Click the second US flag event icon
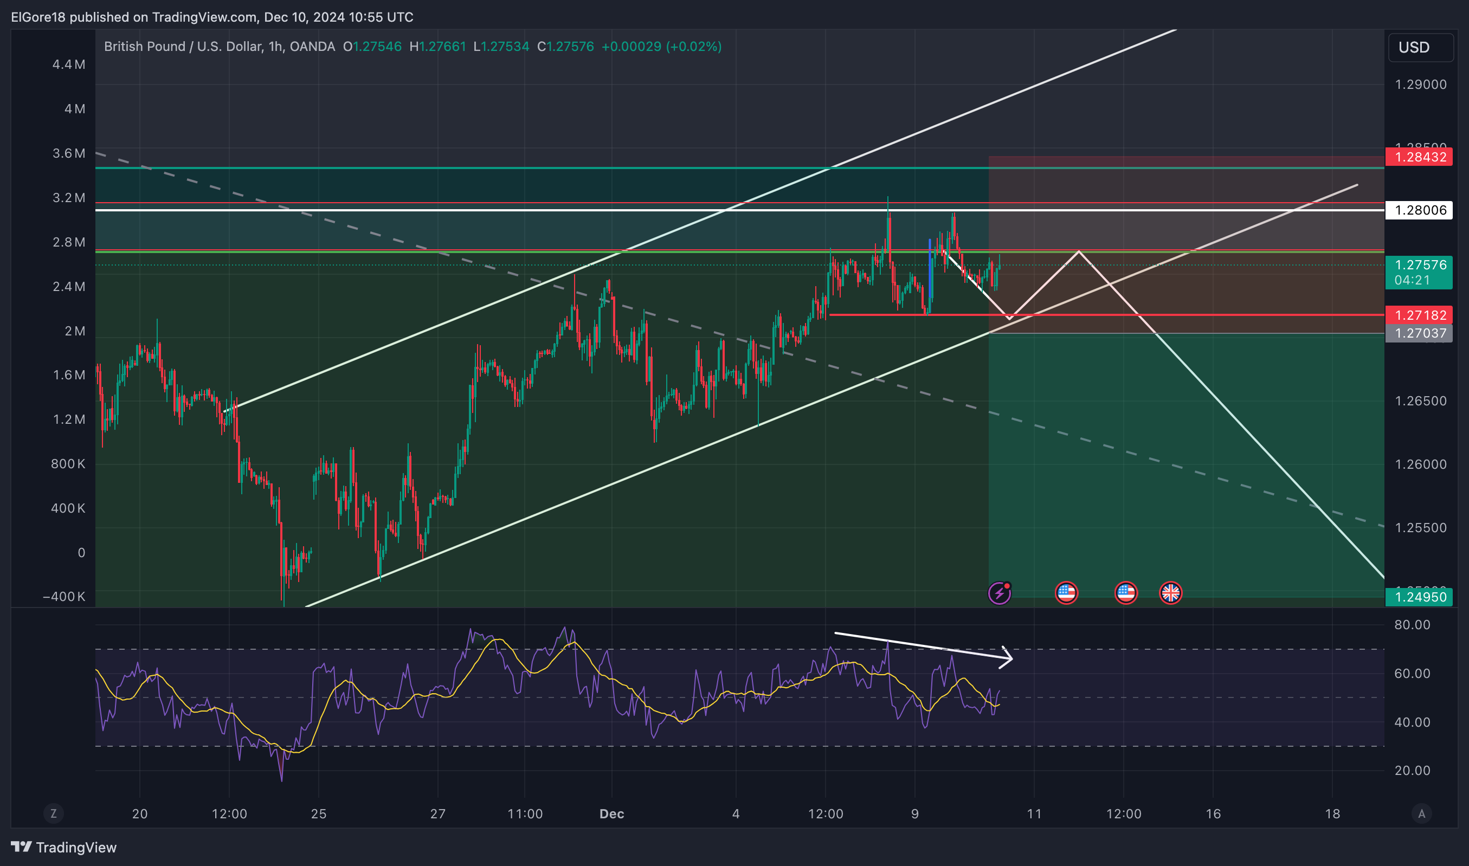This screenshot has height=866, width=1469. (x=1126, y=593)
